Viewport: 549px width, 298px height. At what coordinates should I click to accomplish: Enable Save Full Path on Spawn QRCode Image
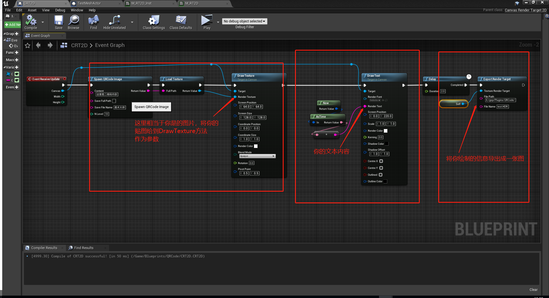click(114, 101)
